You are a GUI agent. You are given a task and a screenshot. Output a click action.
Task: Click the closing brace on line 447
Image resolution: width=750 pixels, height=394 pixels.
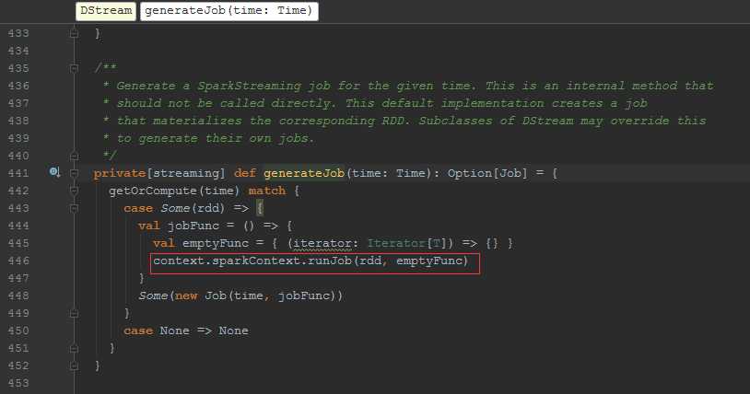(142, 278)
